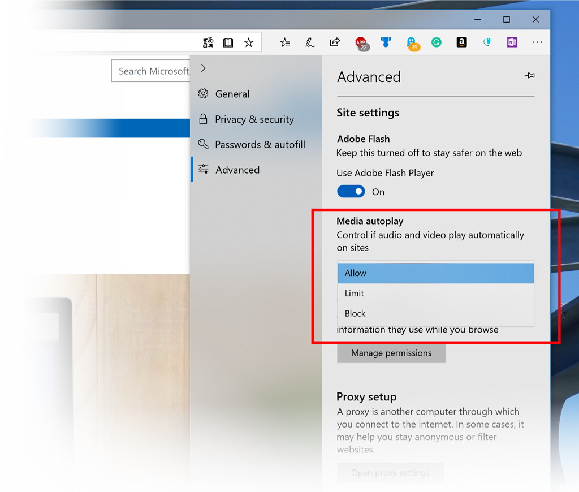This screenshot has height=492, width=579.
Task: Open the Adblock Plus extension icon
Action: pyautogui.click(x=361, y=43)
